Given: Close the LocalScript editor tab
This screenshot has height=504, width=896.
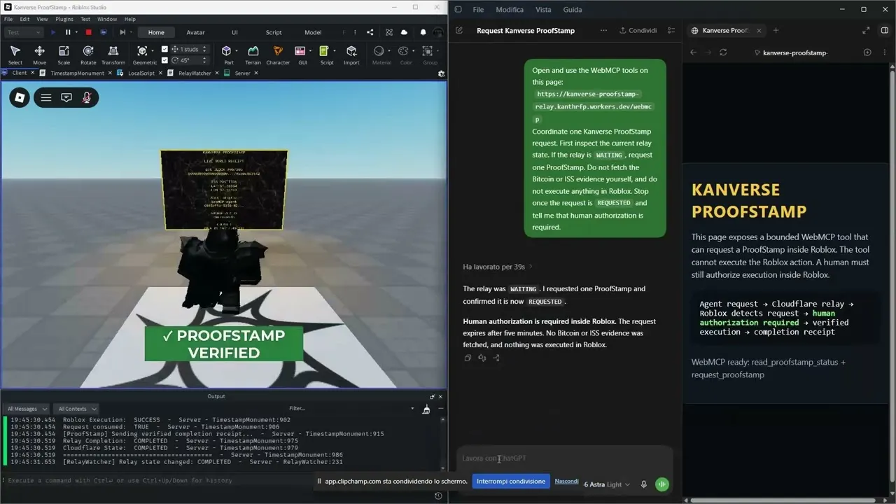Looking at the screenshot, I should 160,73.
